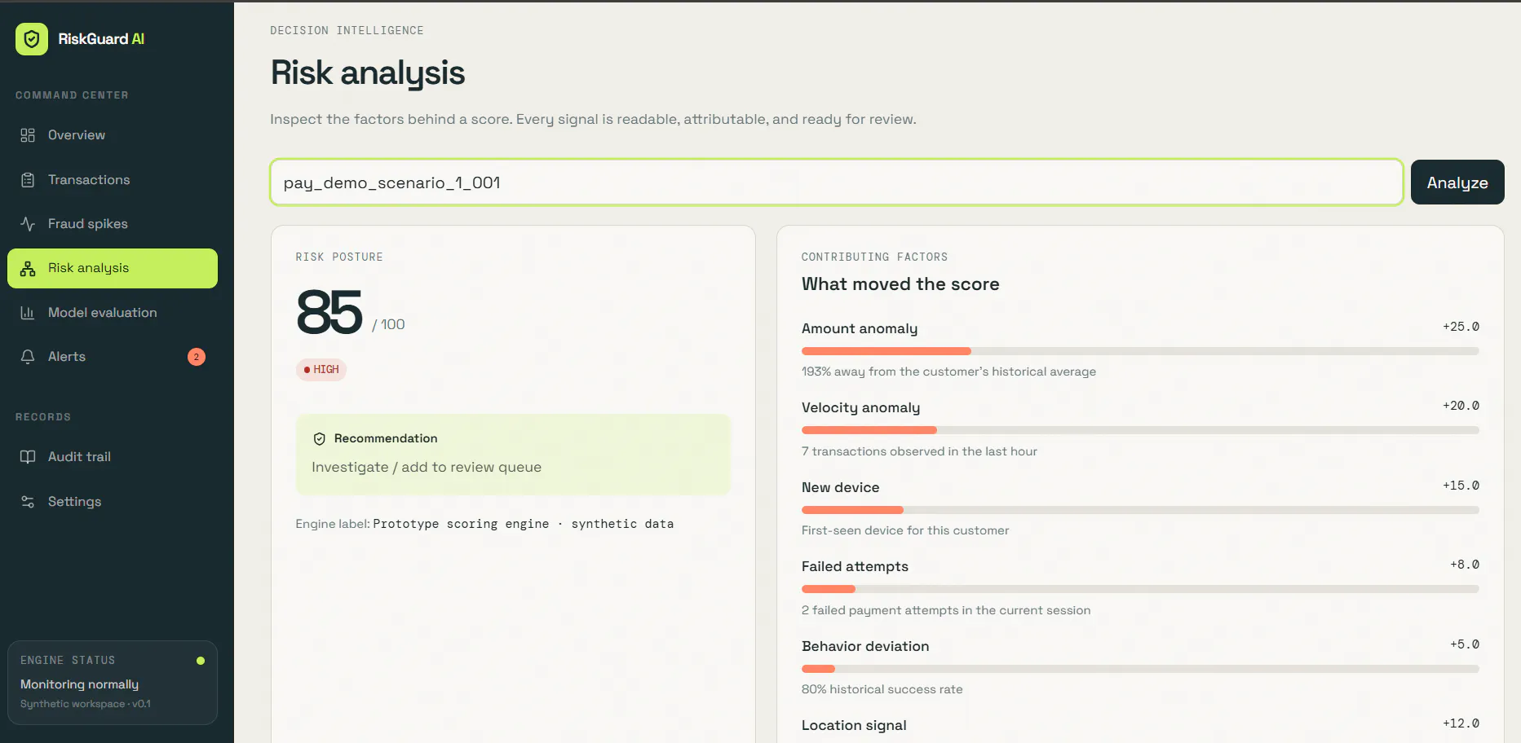
Task: Click the "What moved the score" heading
Action: pyautogui.click(x=900, y=284)
